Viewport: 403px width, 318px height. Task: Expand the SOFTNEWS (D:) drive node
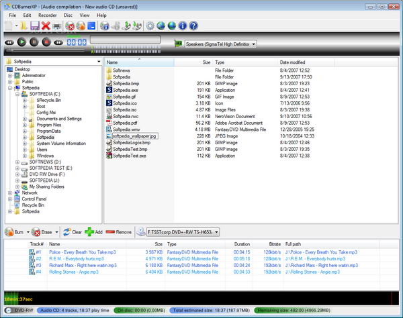click(x=17, y=162)
